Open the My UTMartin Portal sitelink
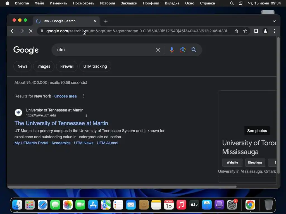The width and height of the screenshot is (286, 214). [31, 143]
